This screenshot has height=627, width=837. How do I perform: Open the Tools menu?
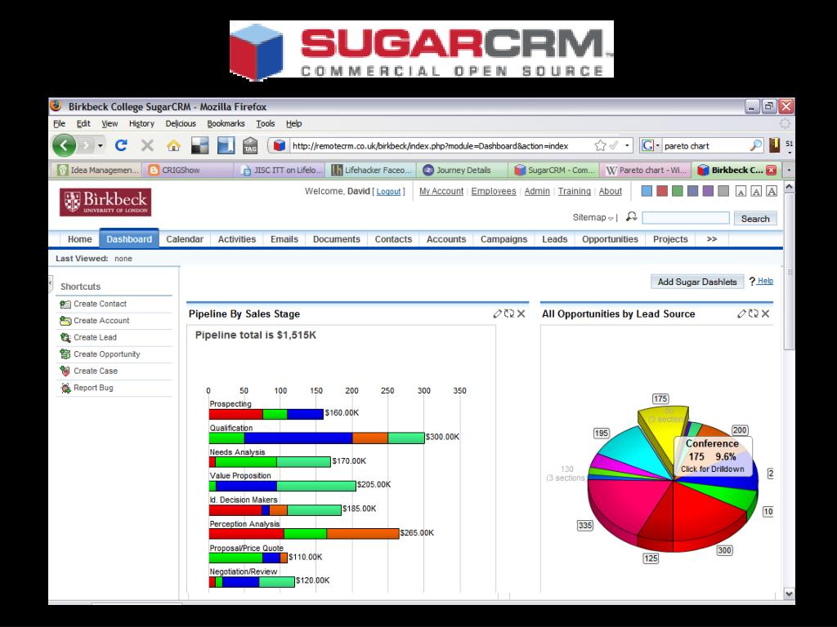(266, 124)
